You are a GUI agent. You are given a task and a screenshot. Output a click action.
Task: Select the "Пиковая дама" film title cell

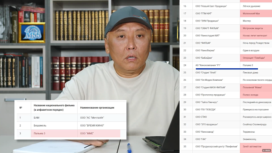click(256, 73)
